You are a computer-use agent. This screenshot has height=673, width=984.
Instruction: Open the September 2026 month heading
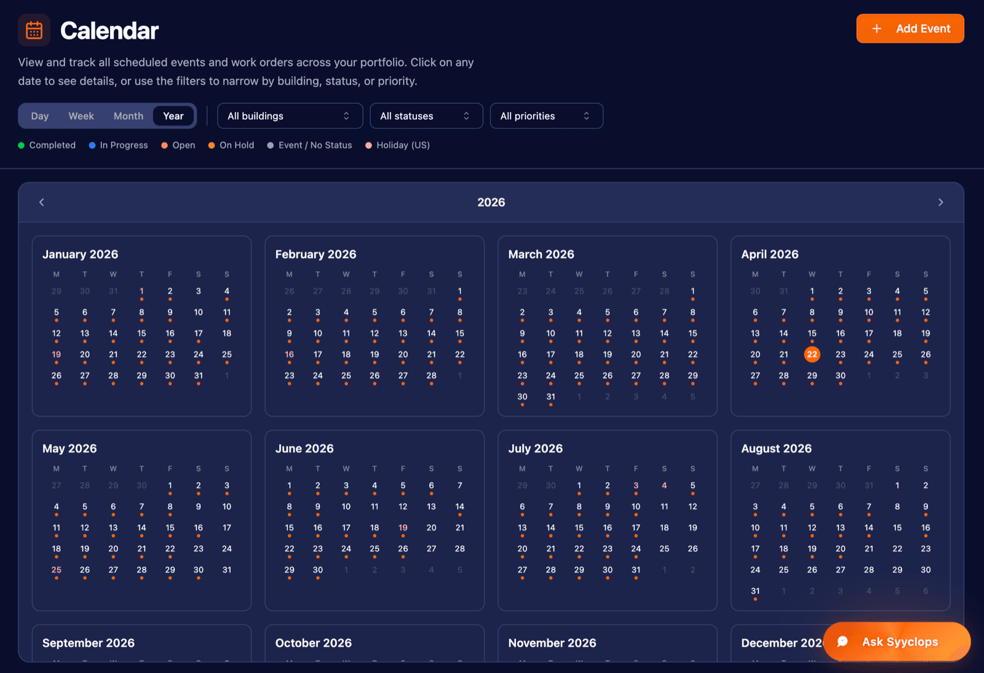pyautogui.click(x=89, y=643)
